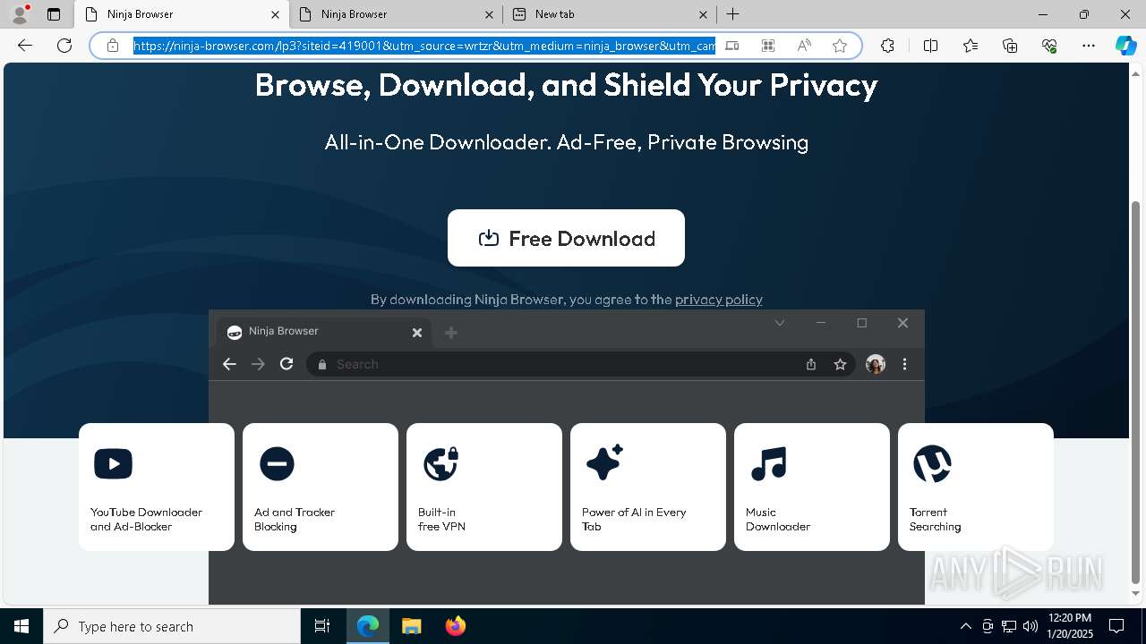Open the Extensions puzzle icon
1146x644 pixels.
[x=887, y=46]
